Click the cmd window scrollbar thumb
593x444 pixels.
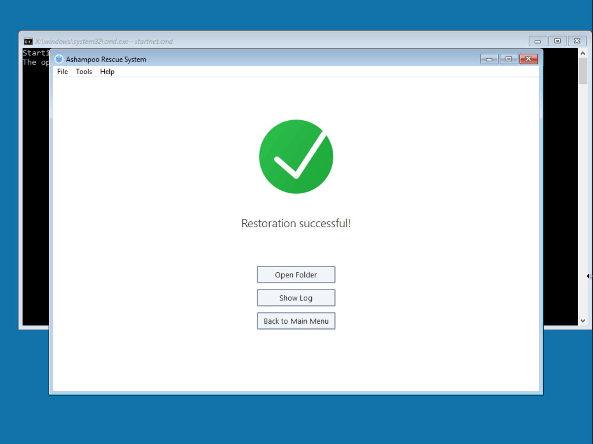coord(583,71)
